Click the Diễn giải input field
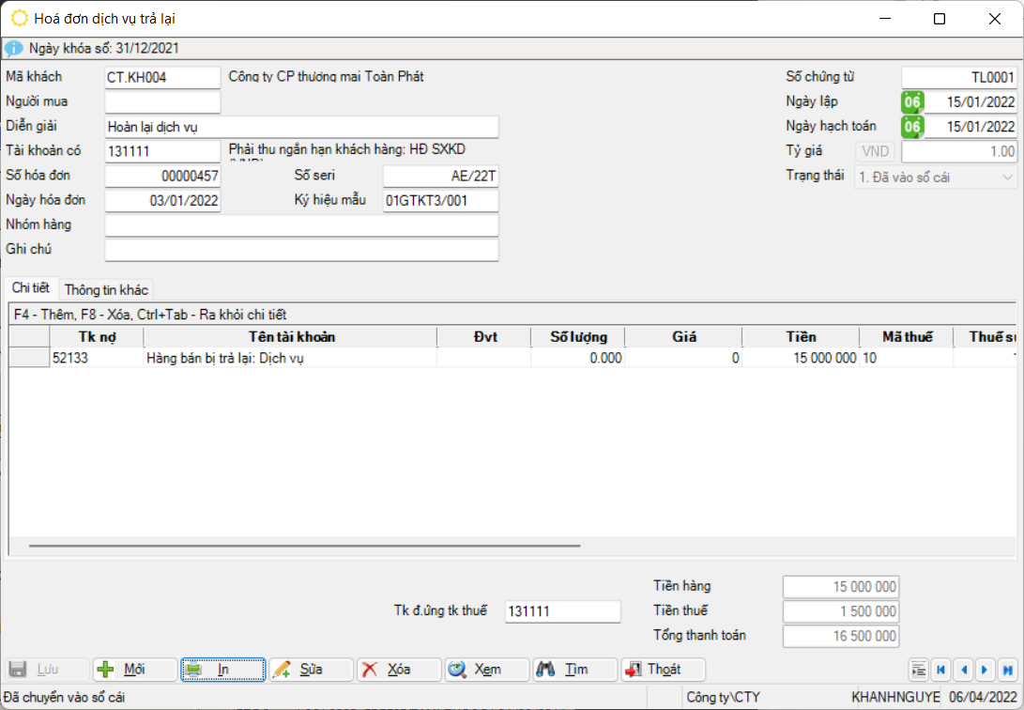 coord(301,127)
